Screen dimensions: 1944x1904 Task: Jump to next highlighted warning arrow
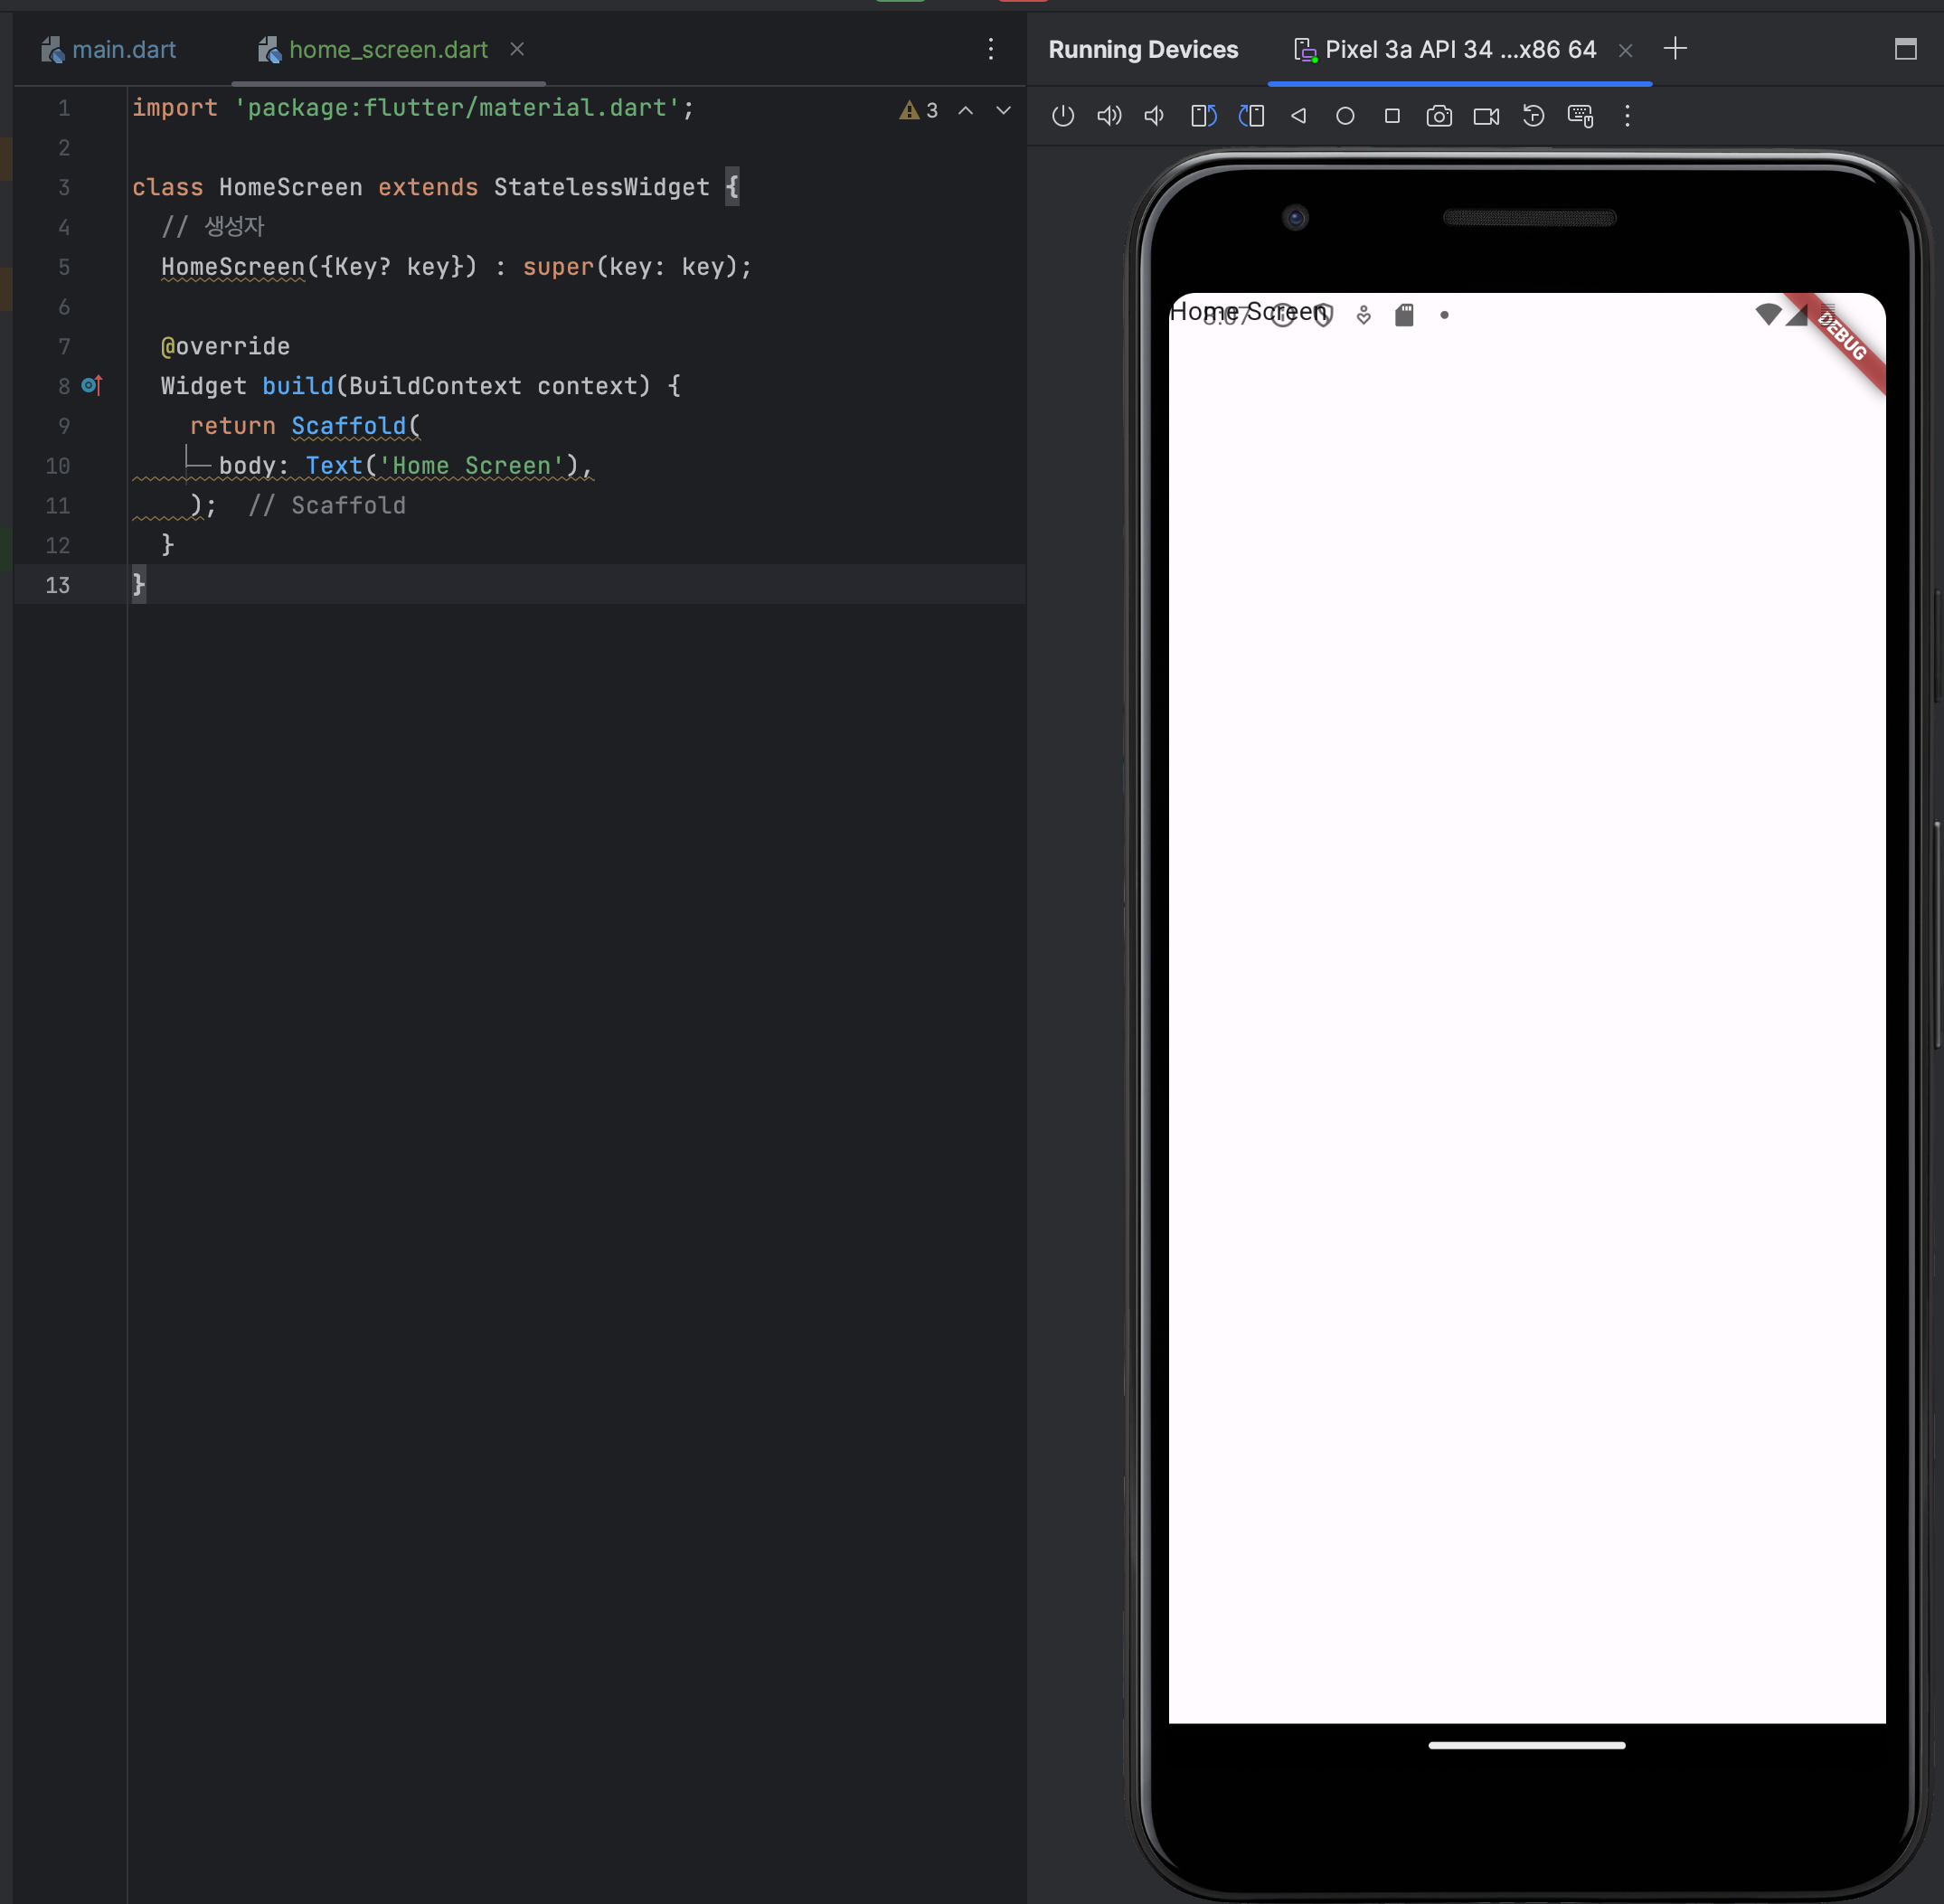coord(1003,110)
